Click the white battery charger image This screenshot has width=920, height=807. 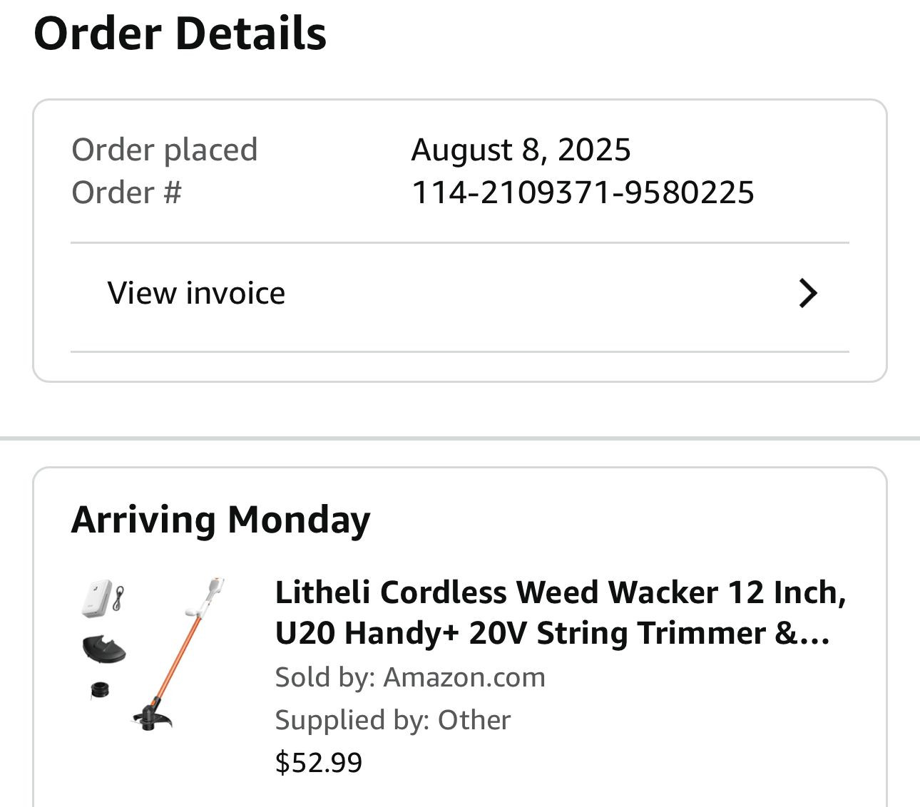click(x=97, y=598)
